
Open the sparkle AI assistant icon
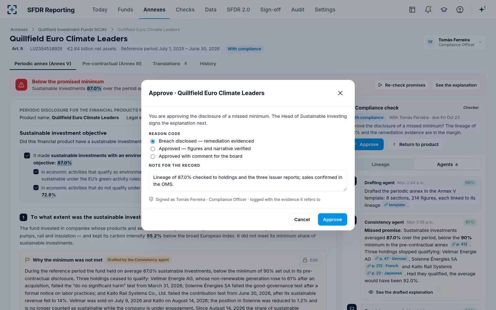click(482, 9)
